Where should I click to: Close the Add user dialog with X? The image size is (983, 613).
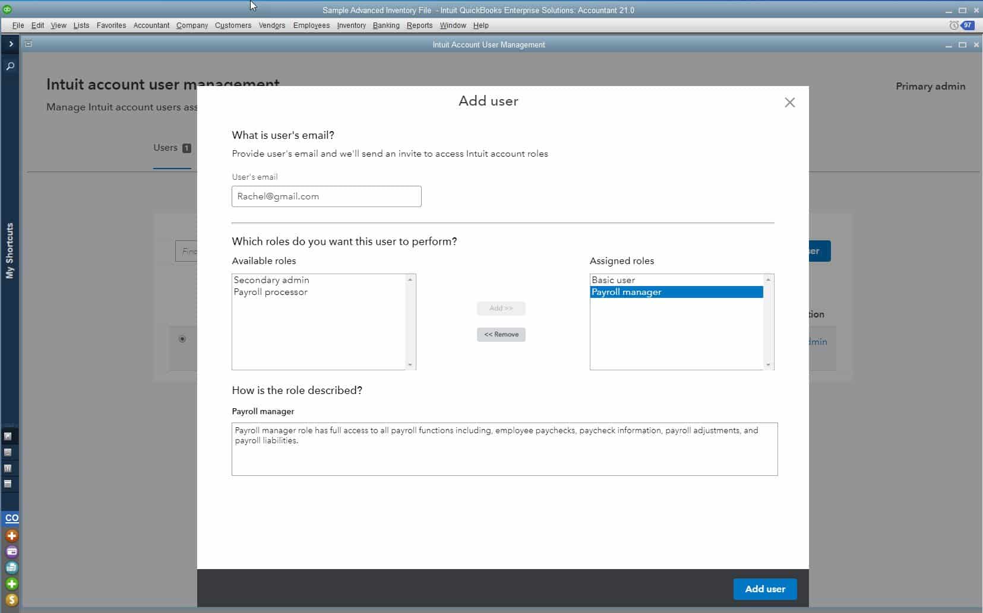(x=789, y=103)
